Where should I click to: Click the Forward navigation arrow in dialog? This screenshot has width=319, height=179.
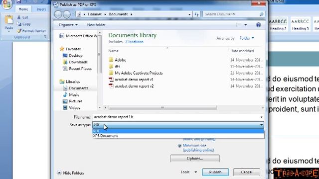point(67,14)
